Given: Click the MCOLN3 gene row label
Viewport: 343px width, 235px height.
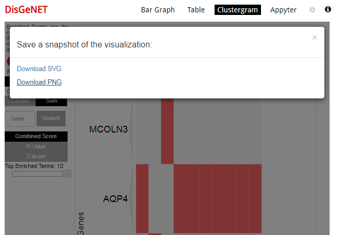Looking at the screenshot, I should point(108,129).
